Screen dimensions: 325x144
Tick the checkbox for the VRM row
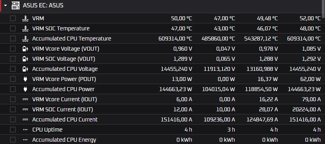13,18
